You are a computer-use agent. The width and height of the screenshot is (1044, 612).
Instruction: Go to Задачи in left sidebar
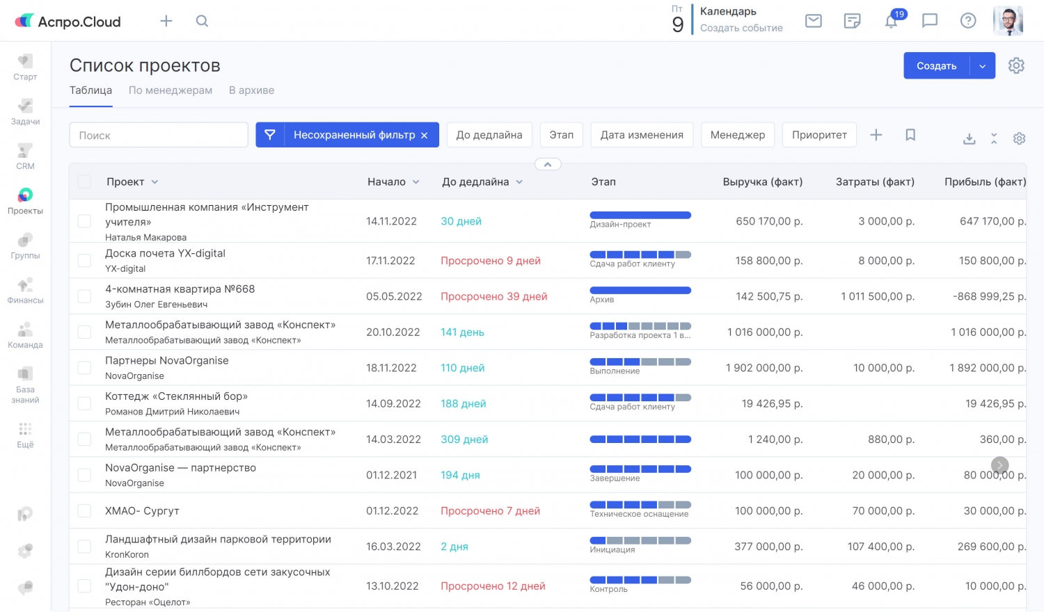25,111
